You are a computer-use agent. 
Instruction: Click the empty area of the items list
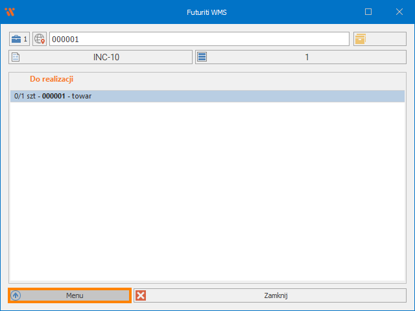point(207,194)
